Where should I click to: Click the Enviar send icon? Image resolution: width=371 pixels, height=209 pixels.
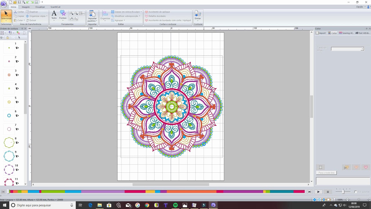(198, 13)
